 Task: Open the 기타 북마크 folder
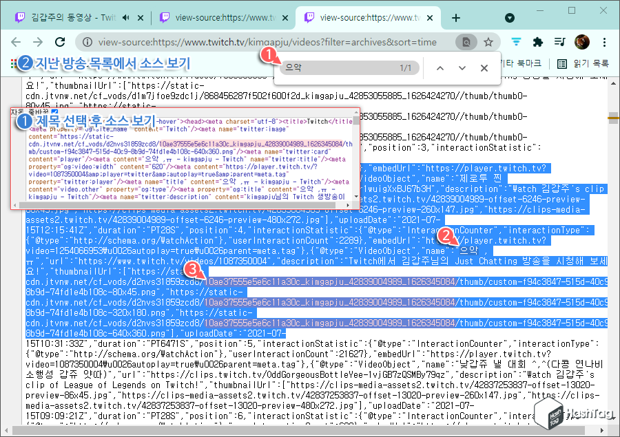[x=521, y=63]
